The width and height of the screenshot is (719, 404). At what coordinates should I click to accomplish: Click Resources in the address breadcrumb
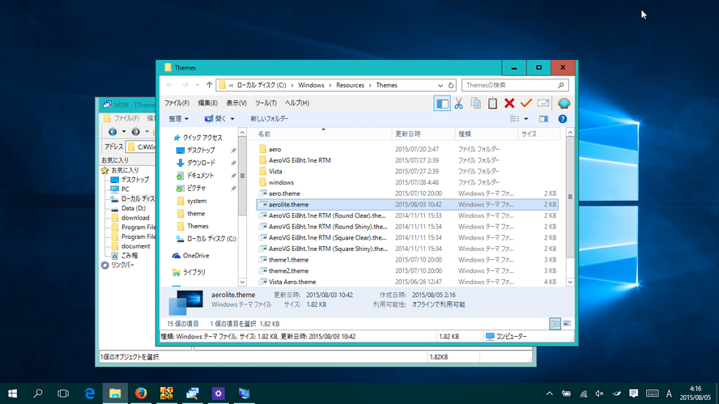[350, 85]
